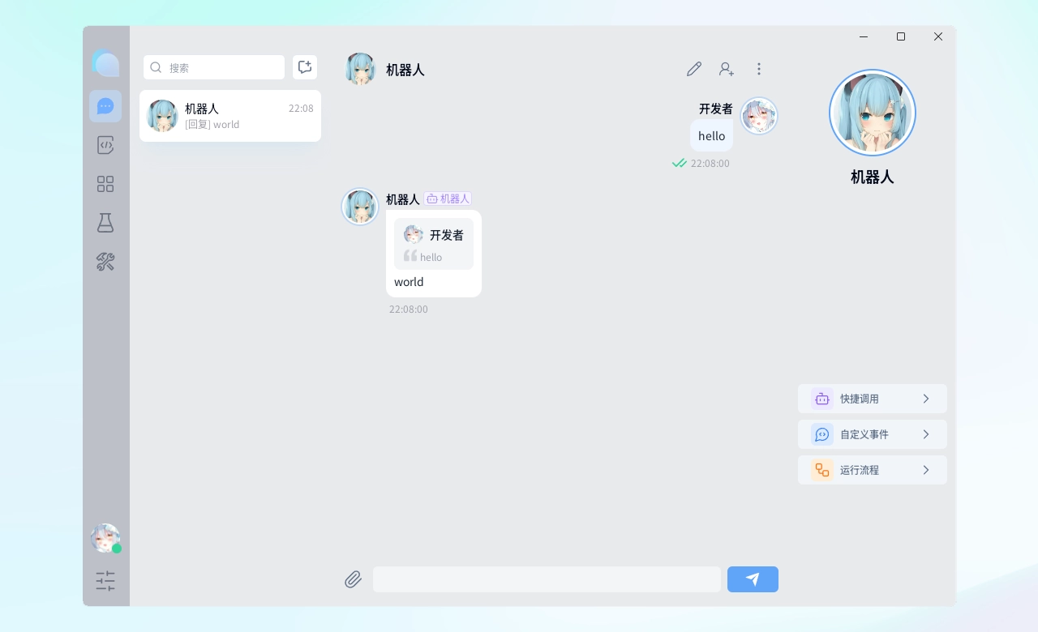
Task: Send message with the paper plane button
Action: coord(753,579)
